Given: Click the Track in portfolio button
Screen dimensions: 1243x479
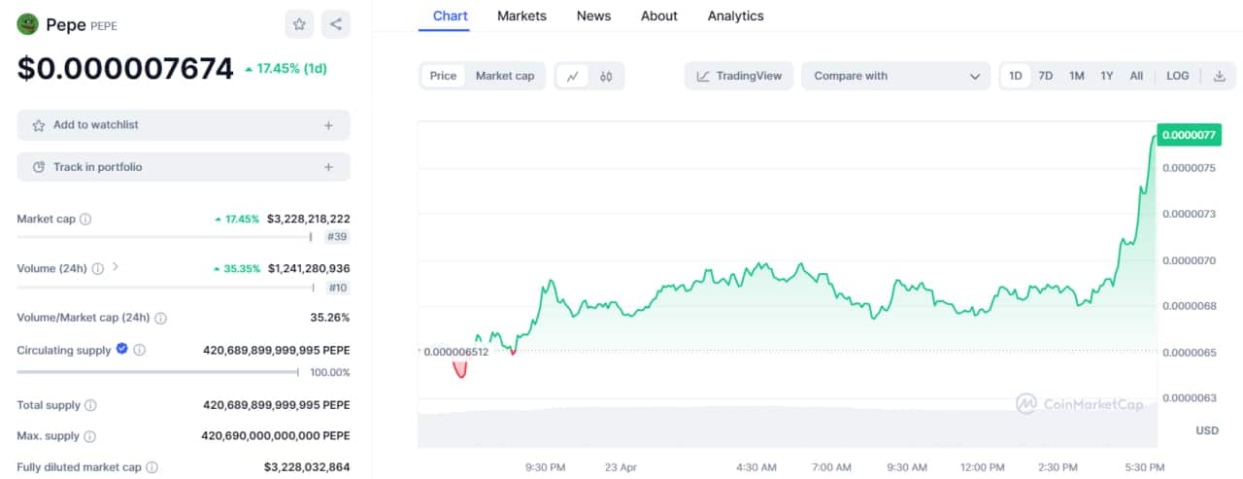Looking at the screenshot, I should (184, 167).
